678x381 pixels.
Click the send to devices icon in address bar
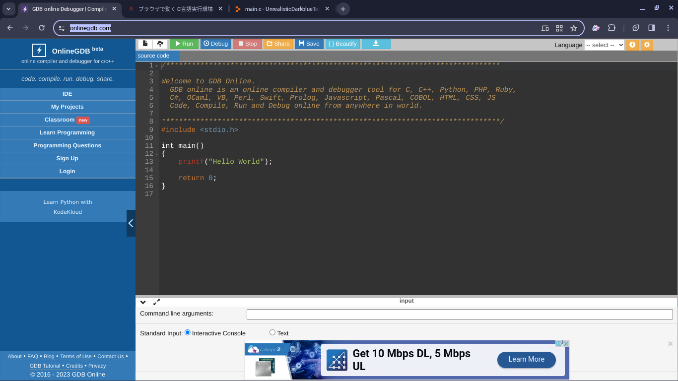(x=545, y=28)
